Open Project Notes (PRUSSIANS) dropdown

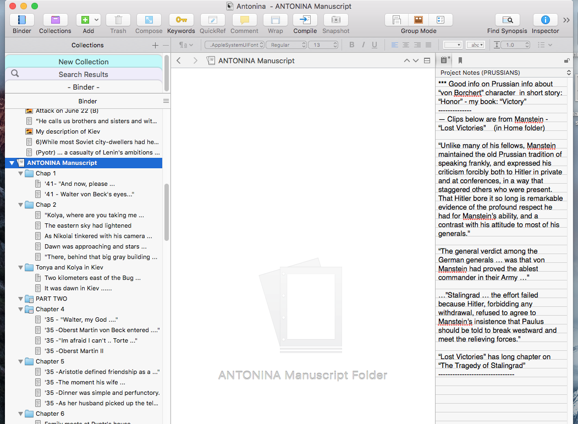pos(504,73)
